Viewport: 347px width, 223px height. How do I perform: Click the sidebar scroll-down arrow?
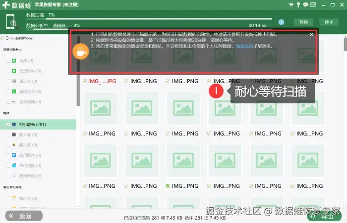(x=78, y=207)
